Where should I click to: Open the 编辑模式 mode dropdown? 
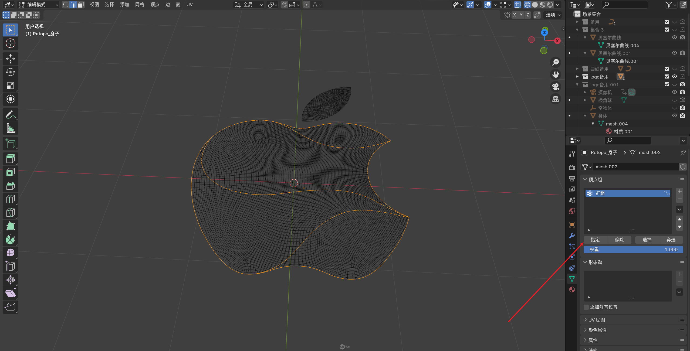click(x=38, y=5)
